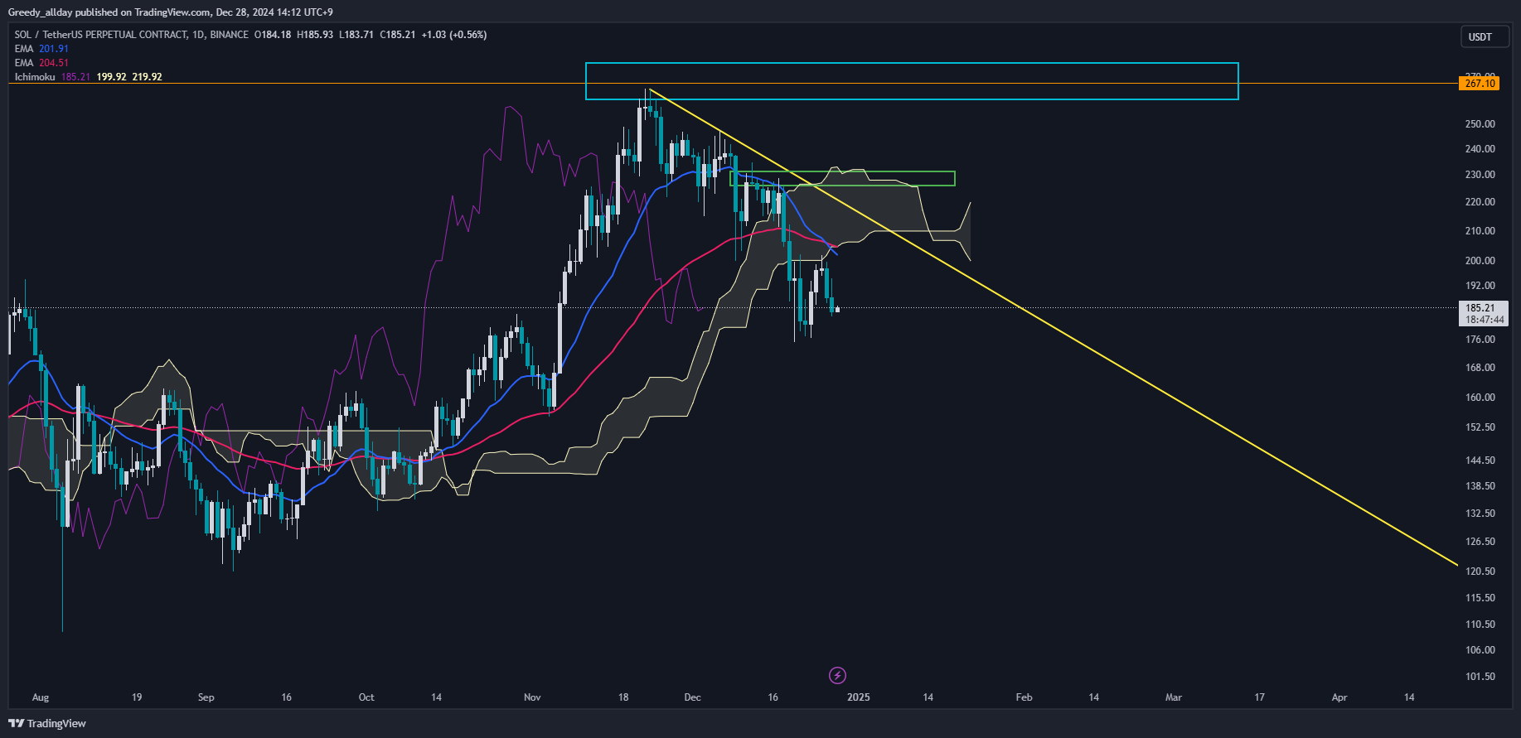Click the 200.00 price axis label
The height and width of the screenshot is (738, 1521).
pos(1480,261)
